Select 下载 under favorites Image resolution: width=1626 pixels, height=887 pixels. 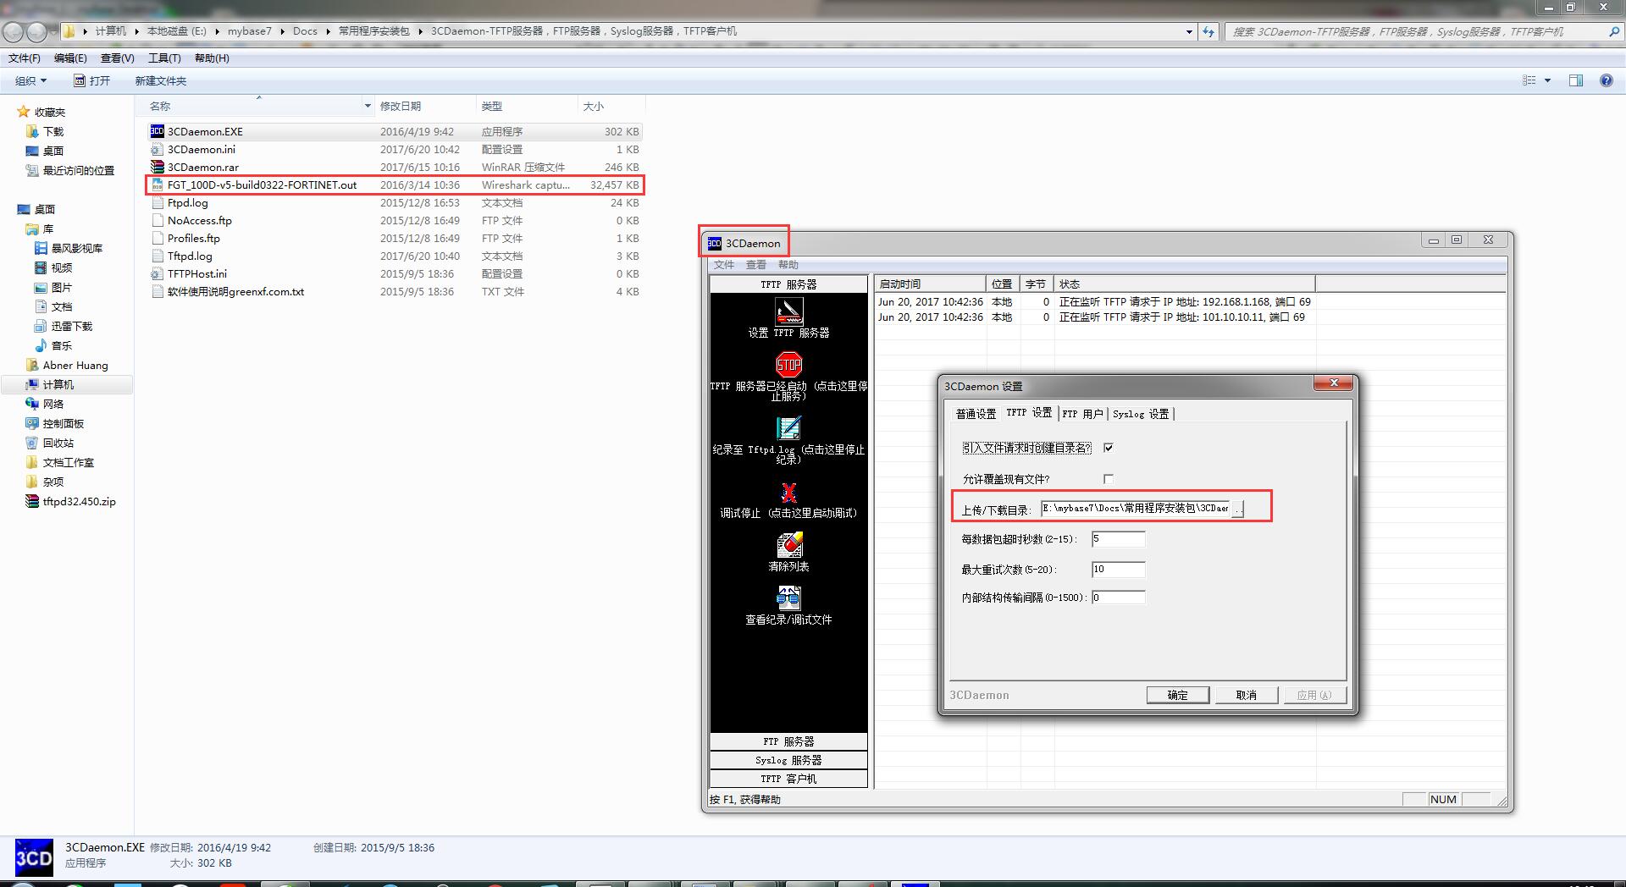click(x=53, y=131)
